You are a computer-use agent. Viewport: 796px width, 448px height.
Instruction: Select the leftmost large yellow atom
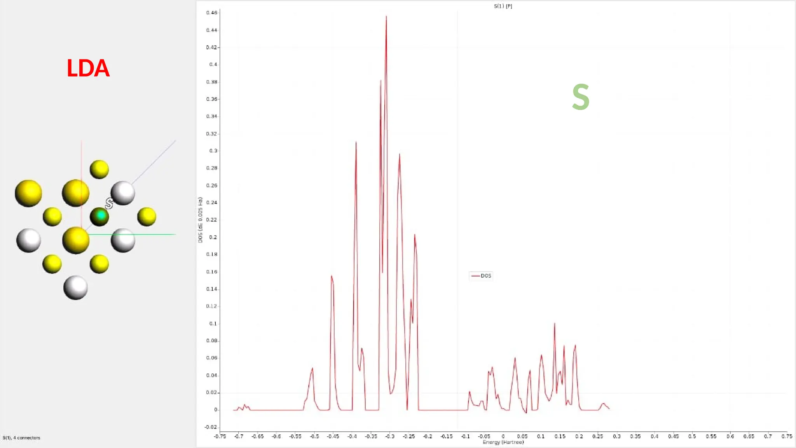coord(28,193)
